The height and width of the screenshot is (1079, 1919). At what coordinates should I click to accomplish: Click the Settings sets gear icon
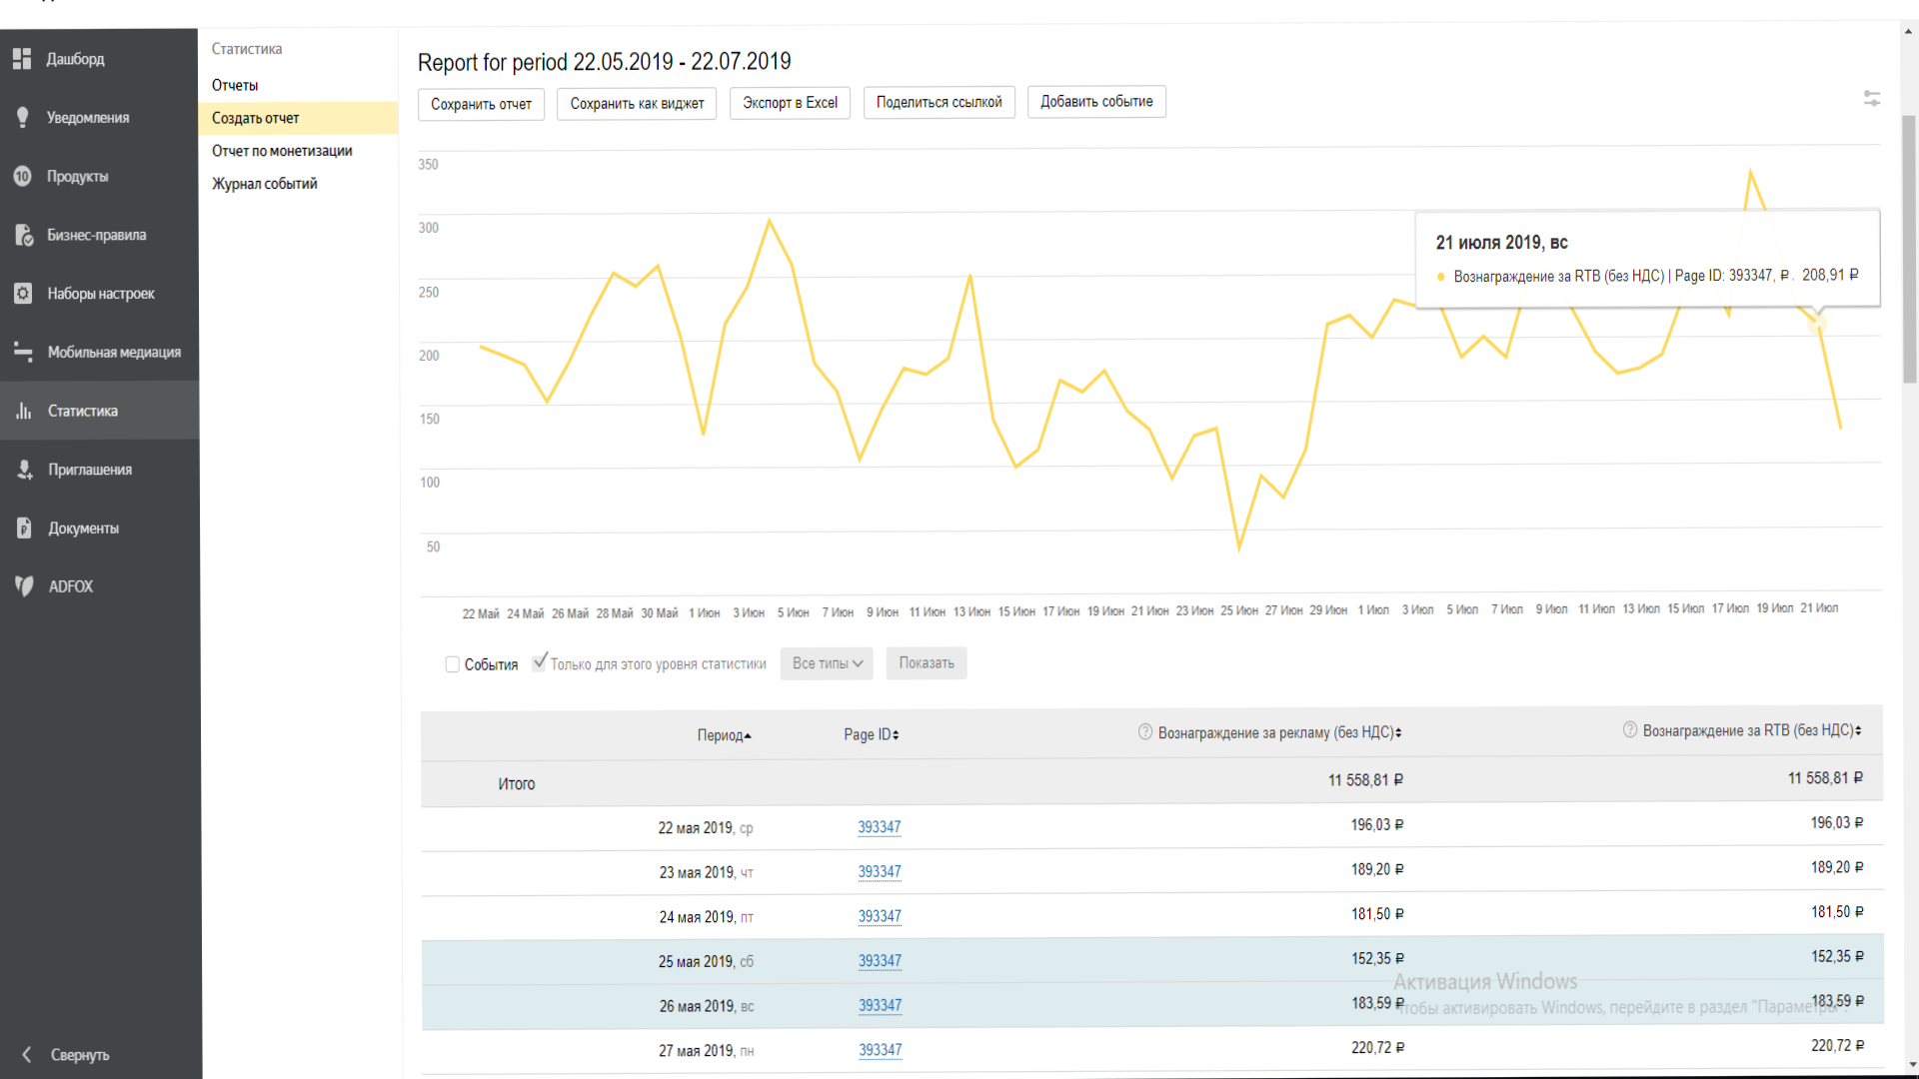pyautogui.click(x=22, y=294)
